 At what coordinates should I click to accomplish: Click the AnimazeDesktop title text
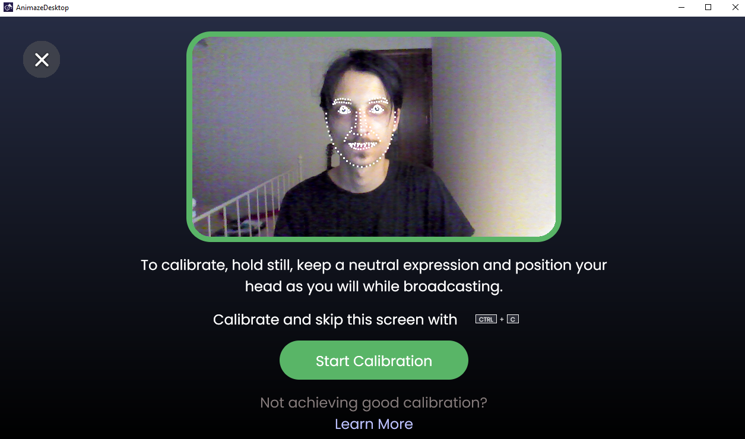tap(42, 8)
